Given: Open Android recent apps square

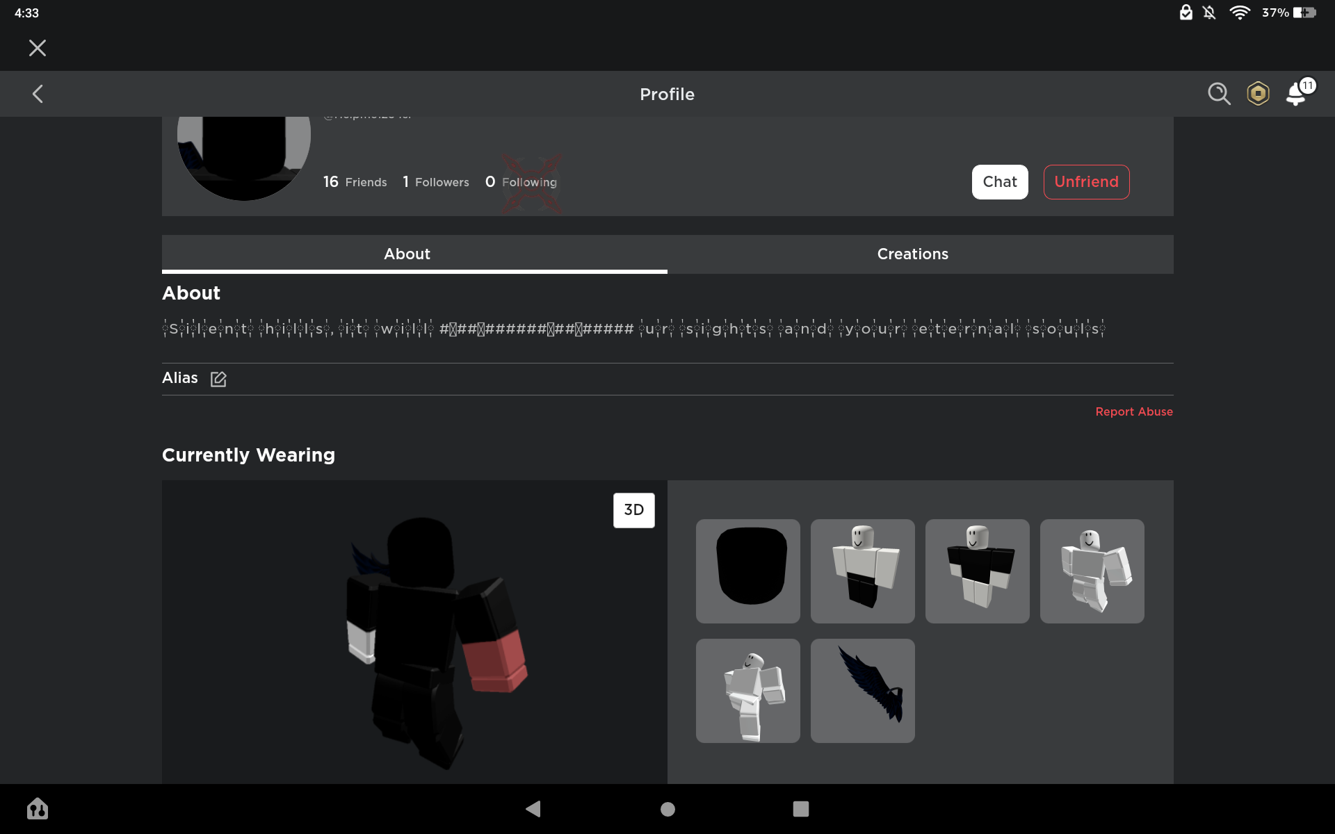Looking at the screenshot, I should pos(800,809).
